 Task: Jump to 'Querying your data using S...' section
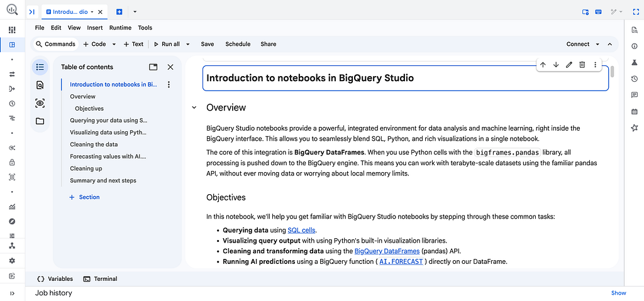tap(108, 121)
